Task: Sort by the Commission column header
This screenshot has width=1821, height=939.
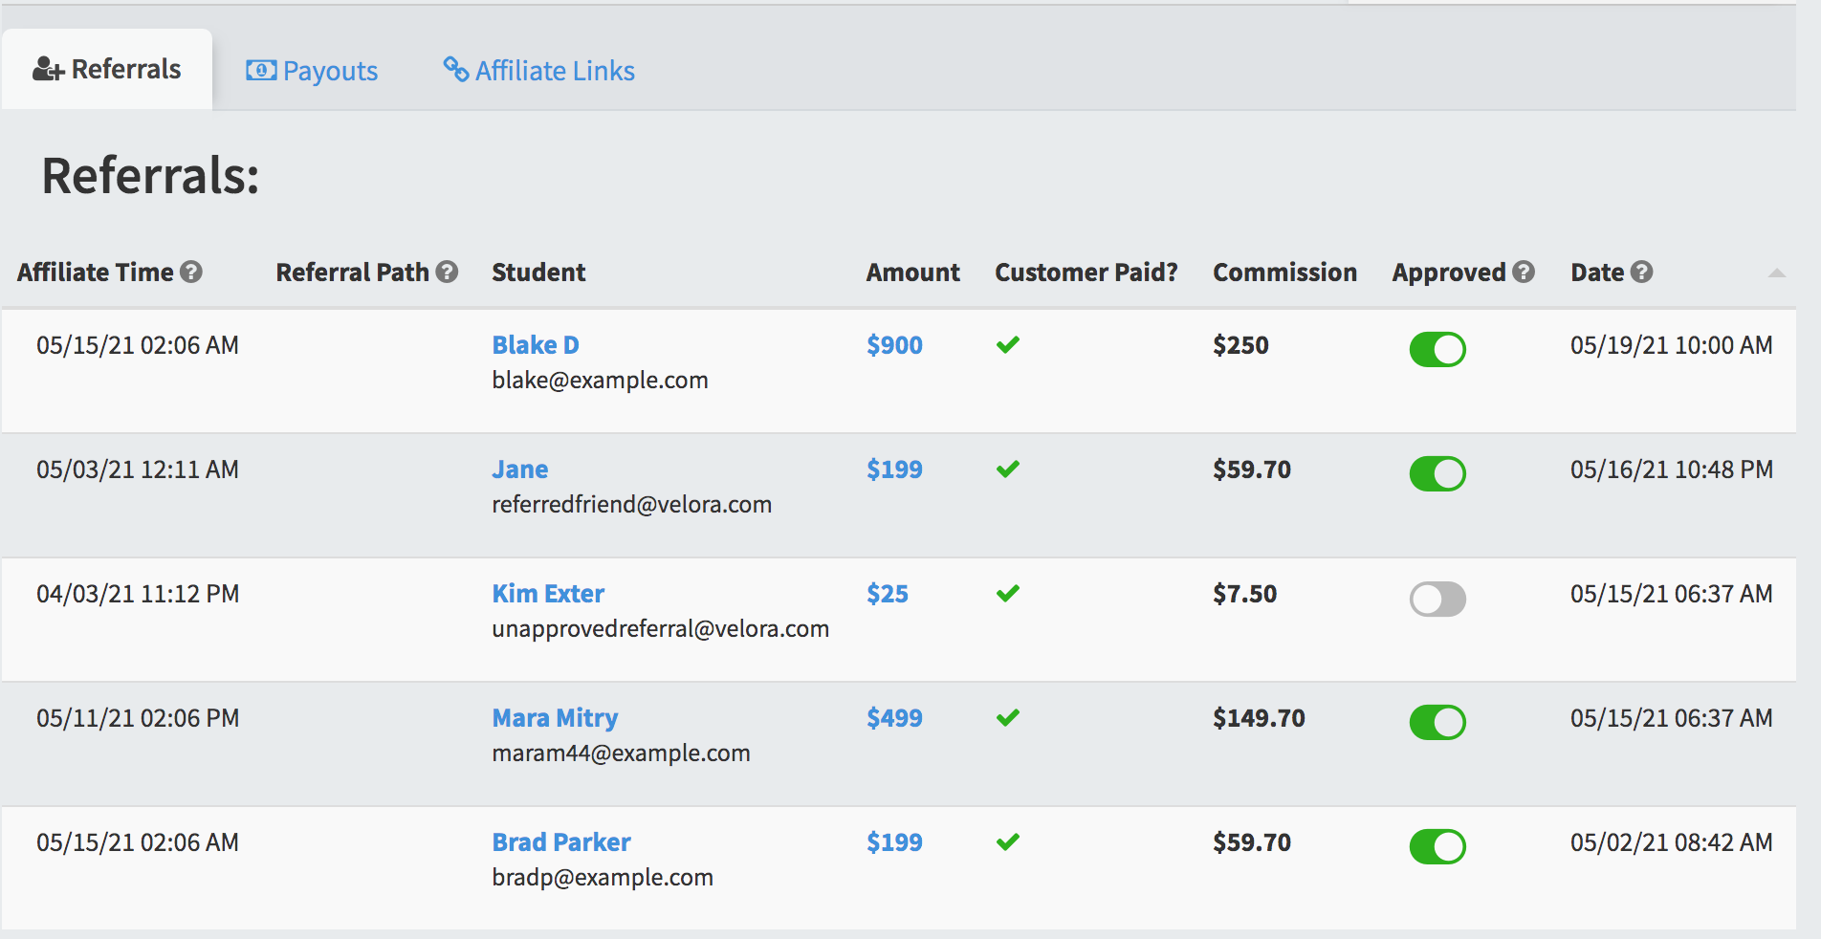Action: click(1284, 273)
